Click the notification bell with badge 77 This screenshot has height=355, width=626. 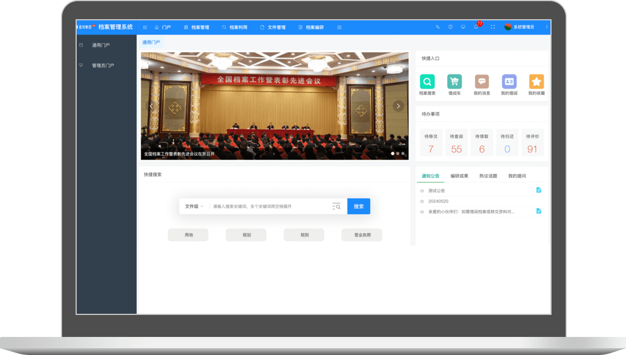[x=477, y=27]
